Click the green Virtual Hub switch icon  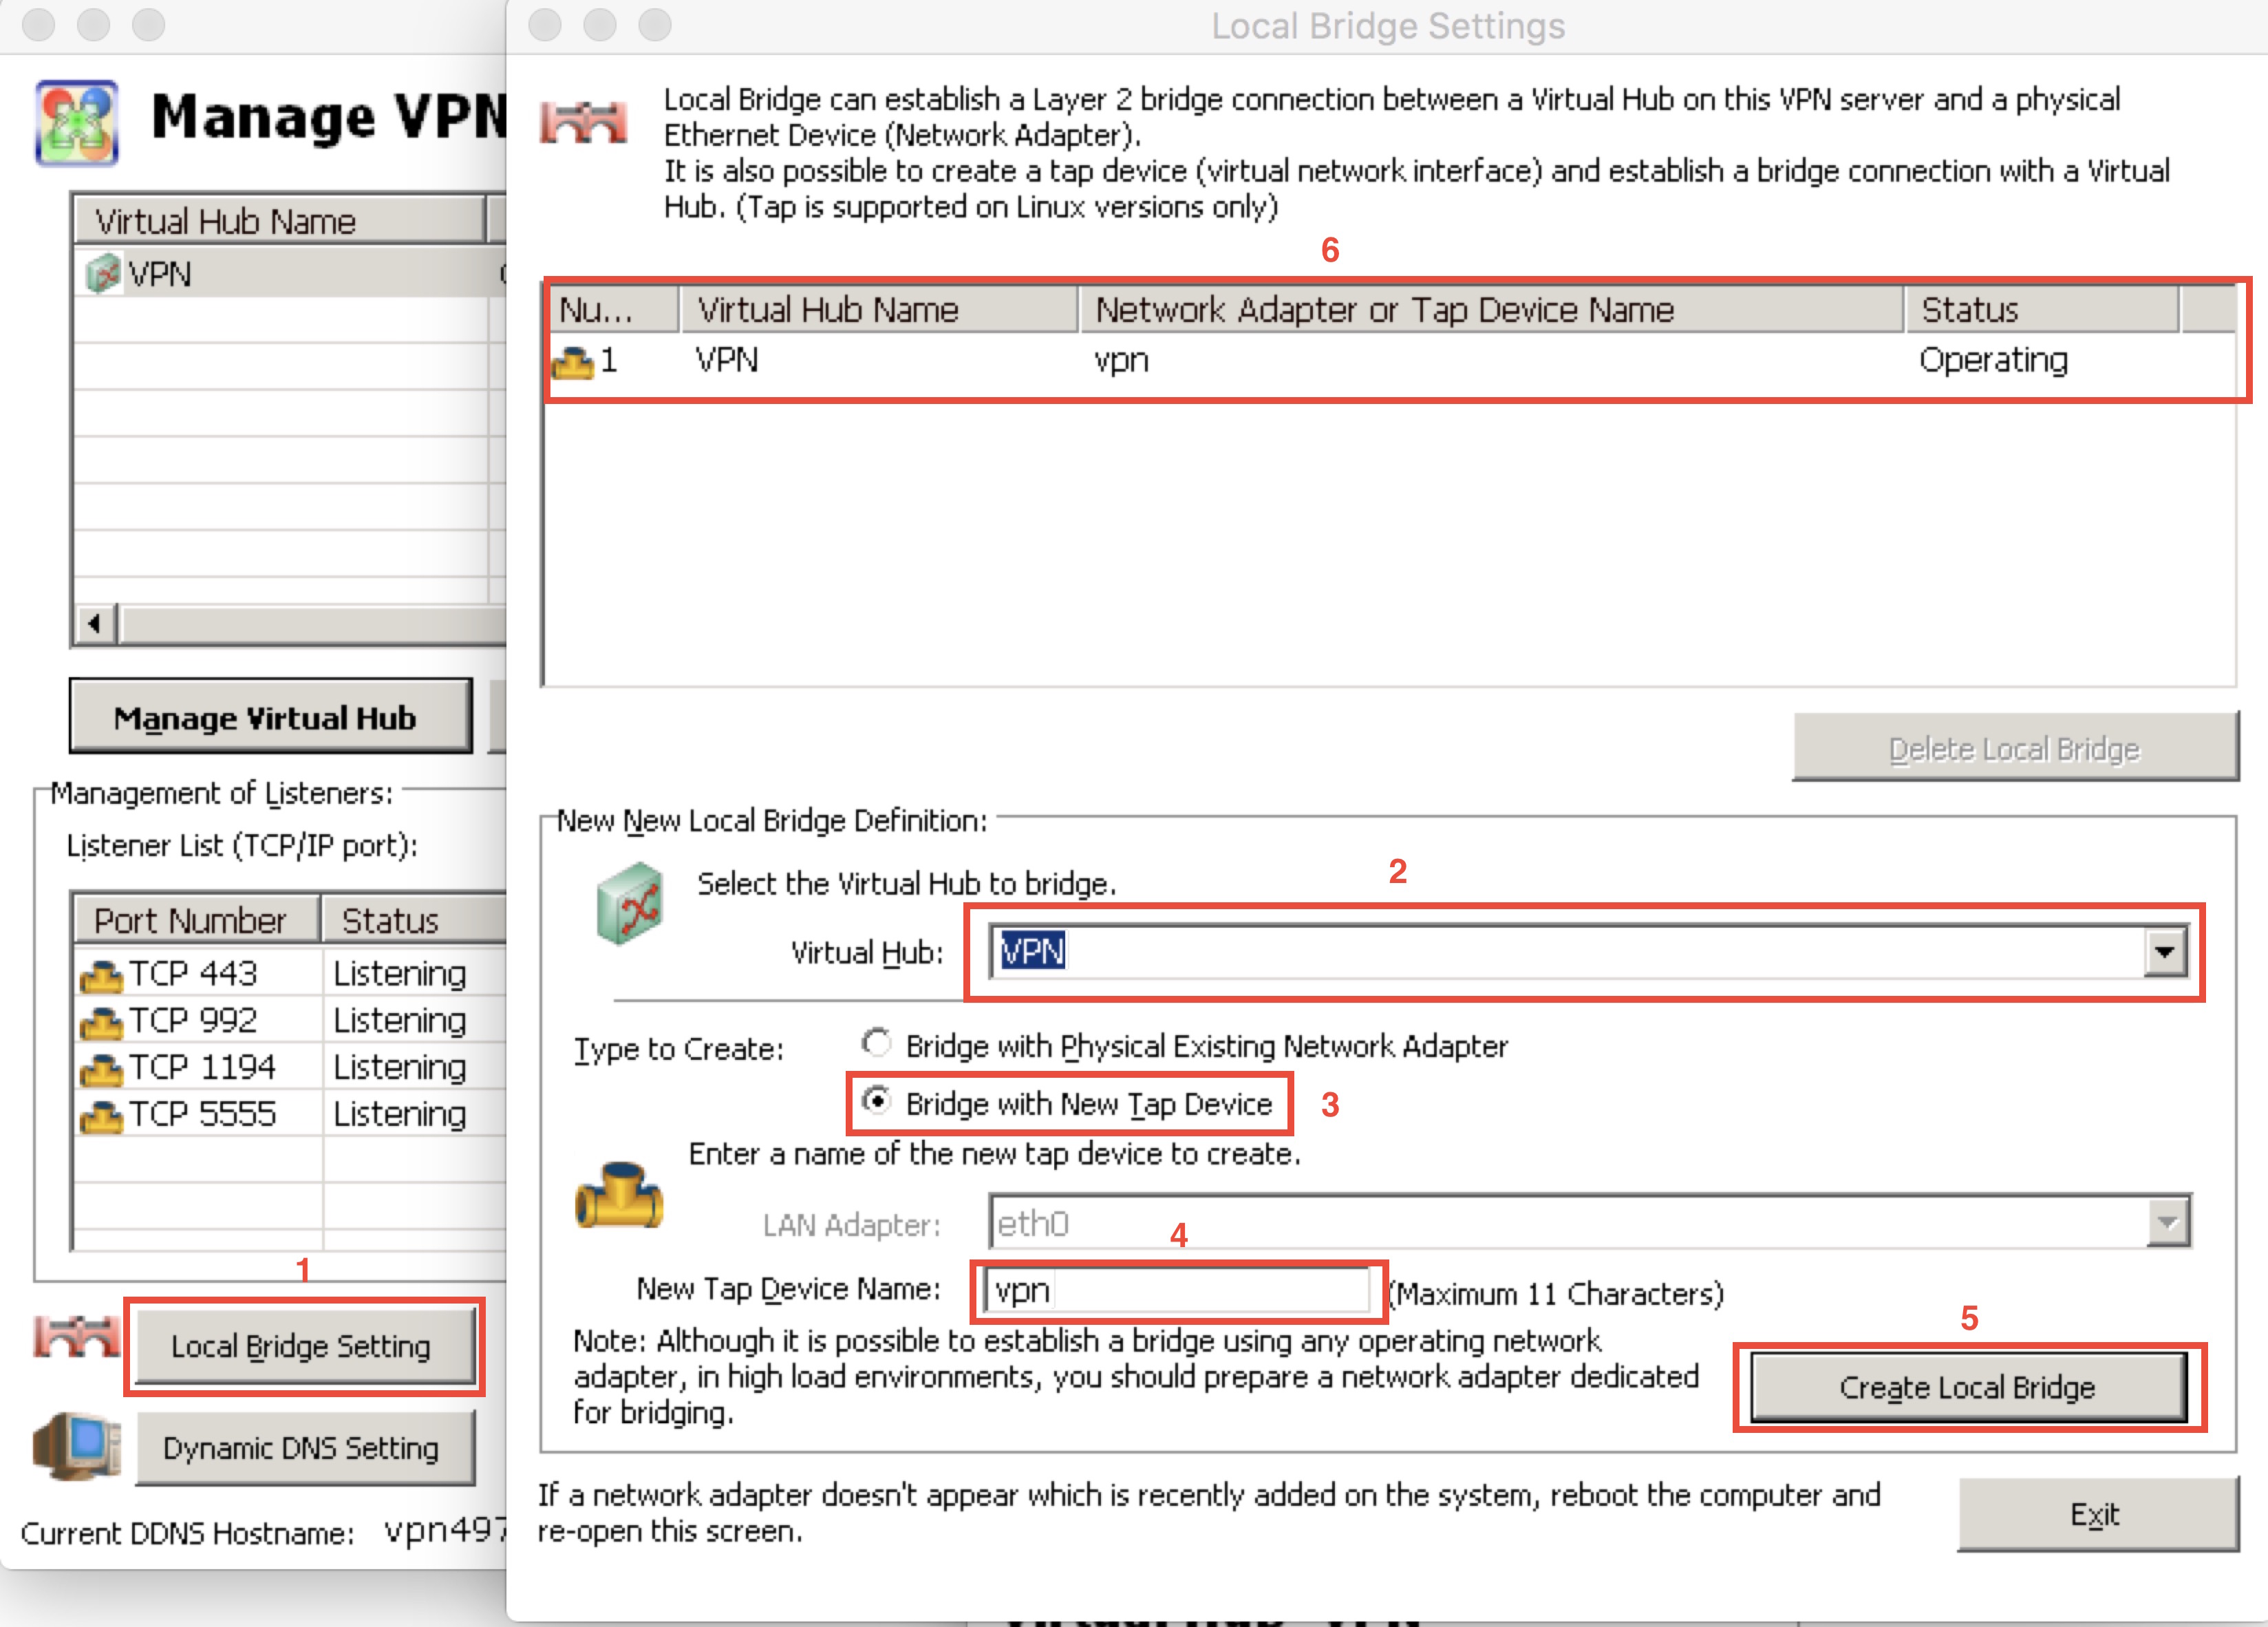(629, 903)
